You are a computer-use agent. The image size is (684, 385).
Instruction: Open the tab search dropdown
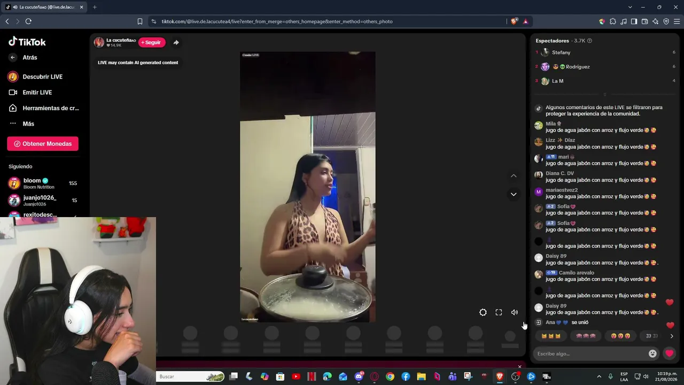[x=630, y=7]
